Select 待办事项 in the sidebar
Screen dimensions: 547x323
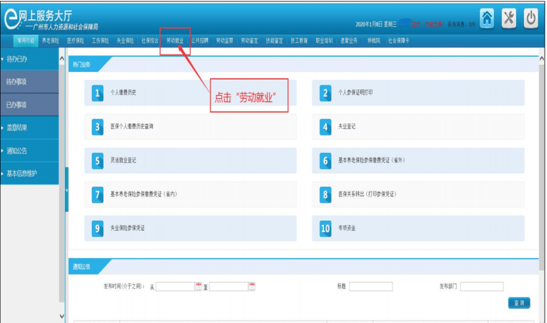pos(29,82)
